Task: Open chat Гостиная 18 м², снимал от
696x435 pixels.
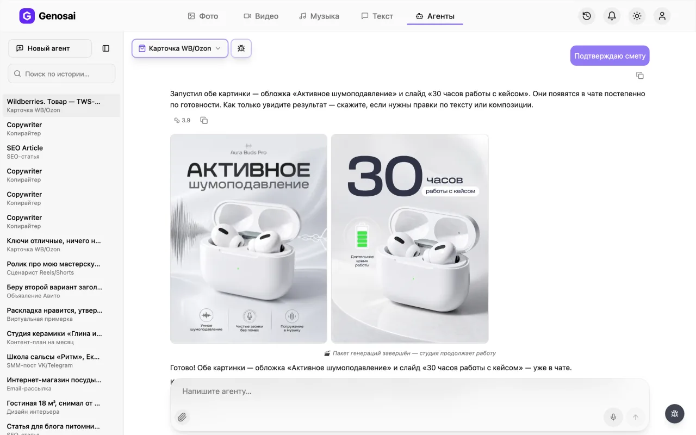Action: click(61, 407)
